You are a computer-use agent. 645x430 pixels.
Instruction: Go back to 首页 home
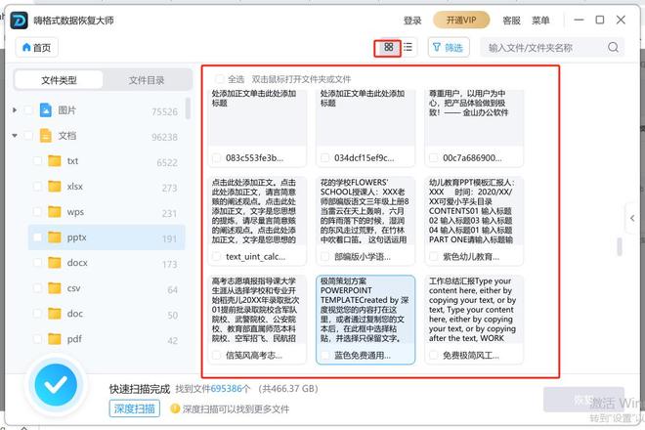pyautogui.click(x=34, y=47)
